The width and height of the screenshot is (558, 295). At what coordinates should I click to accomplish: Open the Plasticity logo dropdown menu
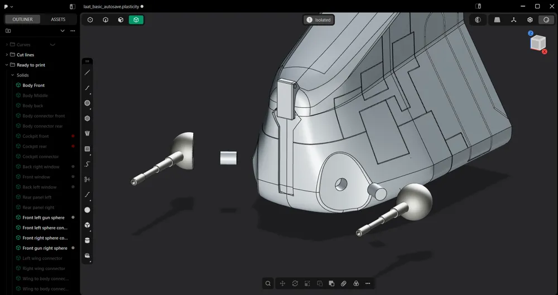click(8, 6)
